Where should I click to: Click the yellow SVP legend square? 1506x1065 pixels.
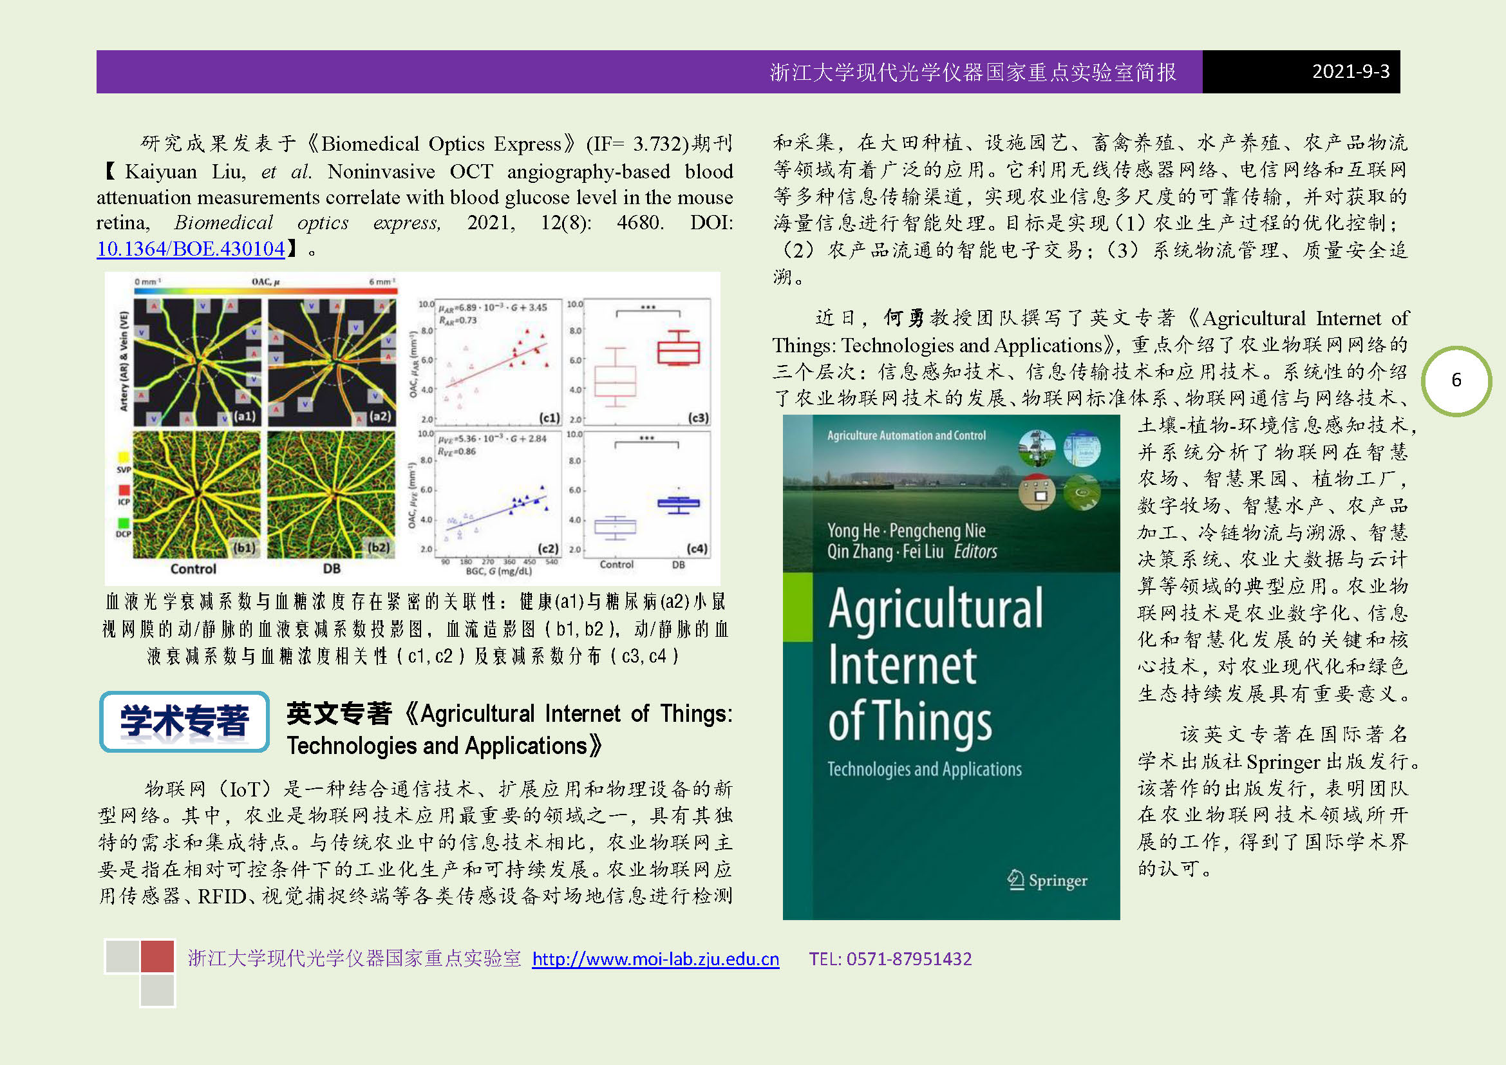(x=124, y=457)
